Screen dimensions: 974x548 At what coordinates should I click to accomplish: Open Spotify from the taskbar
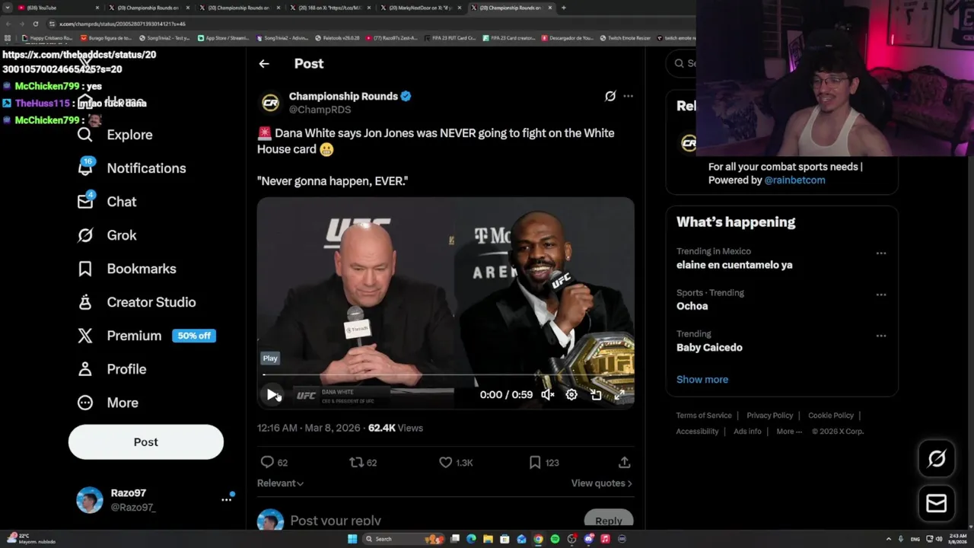(555, 539)
